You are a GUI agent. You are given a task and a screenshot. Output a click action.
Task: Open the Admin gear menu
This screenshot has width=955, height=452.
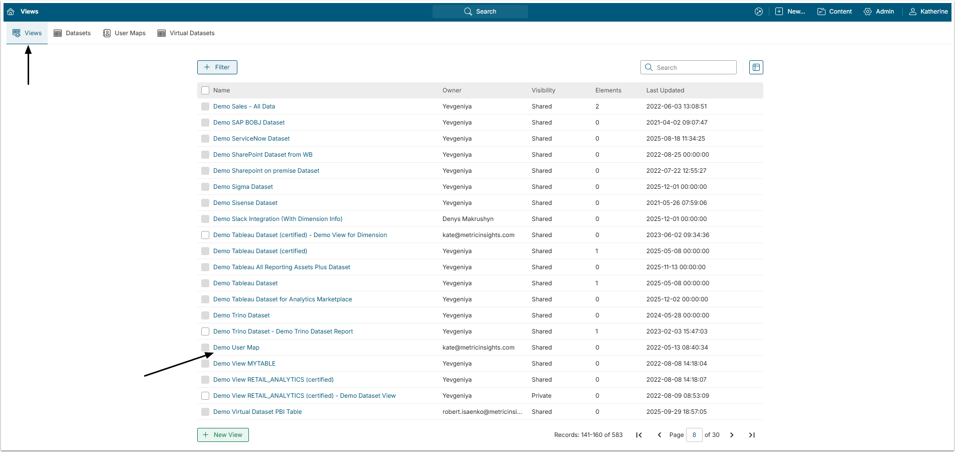tap(879, 12)
